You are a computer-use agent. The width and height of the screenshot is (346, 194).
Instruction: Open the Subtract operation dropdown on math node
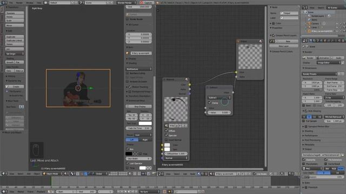(x=219, y=98)
